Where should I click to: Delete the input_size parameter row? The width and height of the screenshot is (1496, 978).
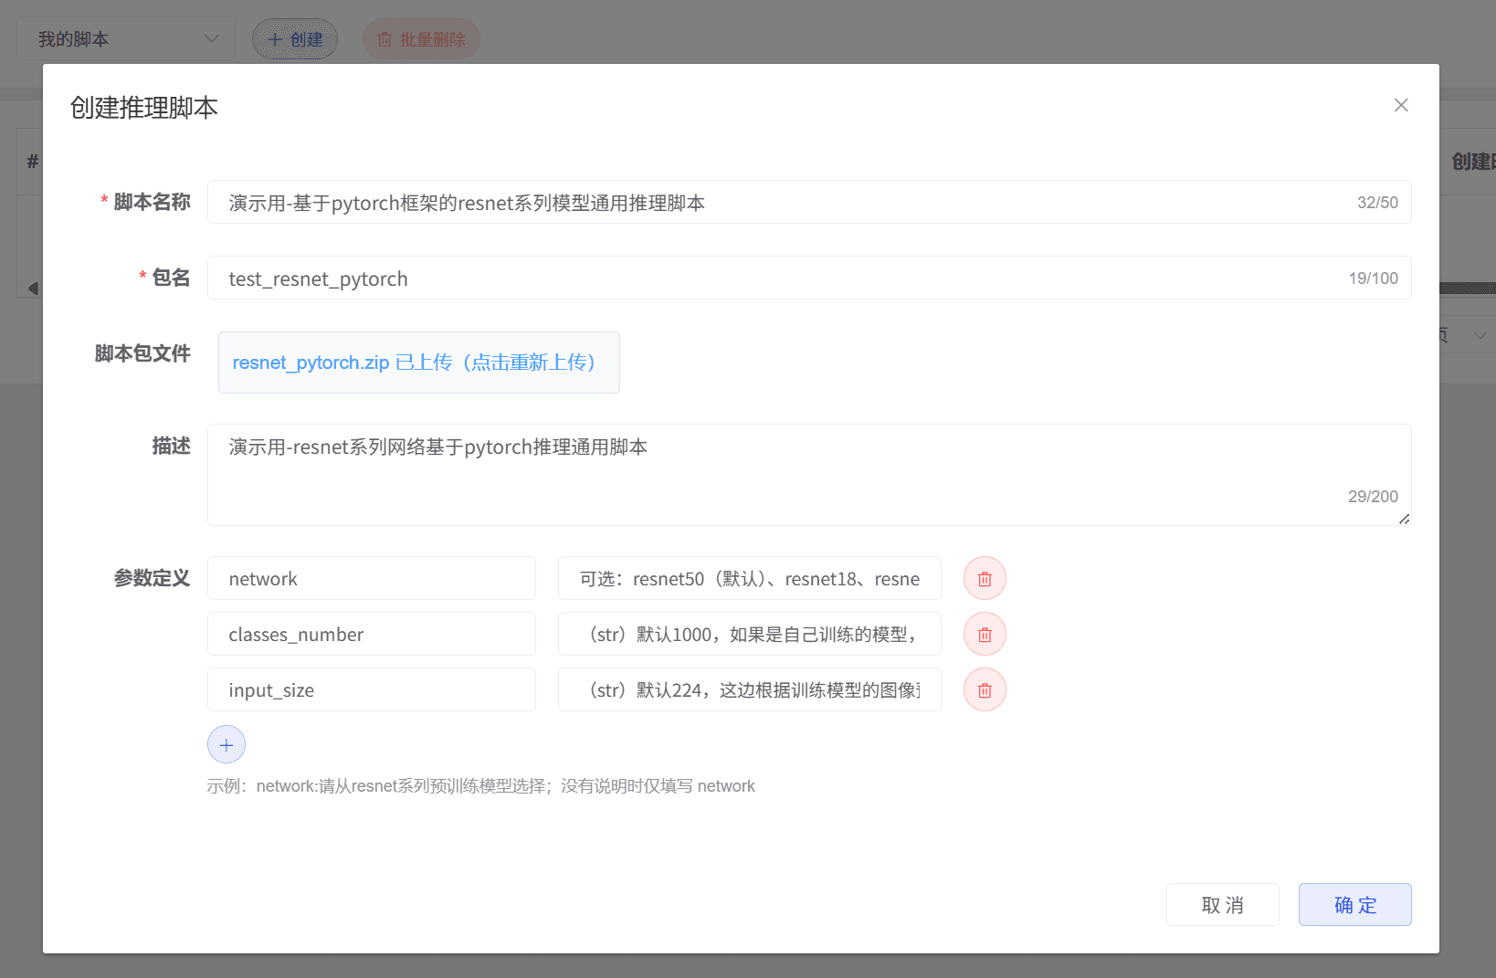pos(985,690)
